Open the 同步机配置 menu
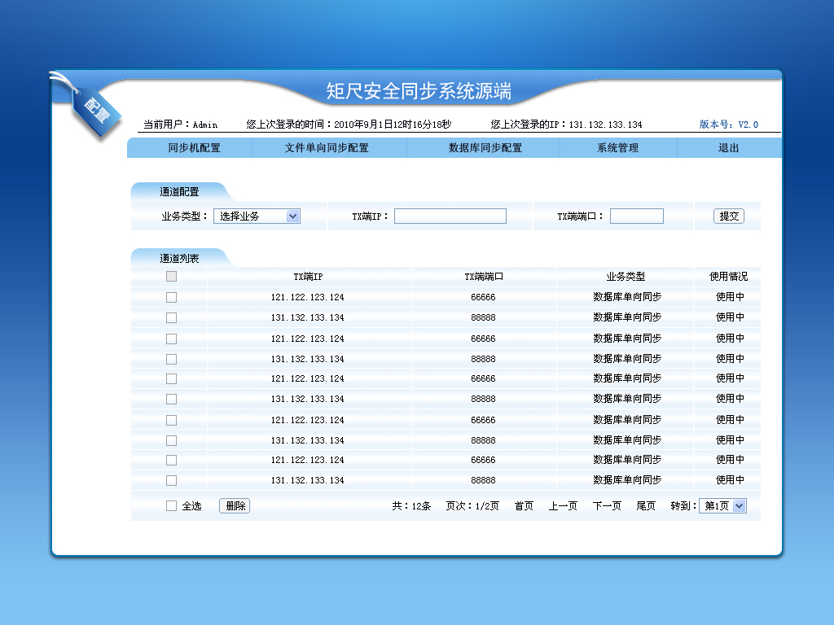The height and width of the screenshot is (625, 834). coord(194,148)
